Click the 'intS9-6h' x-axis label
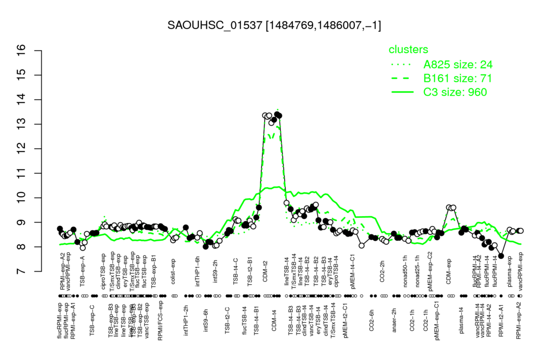This screenshot has width=553, height=345. tap(206, 320)
